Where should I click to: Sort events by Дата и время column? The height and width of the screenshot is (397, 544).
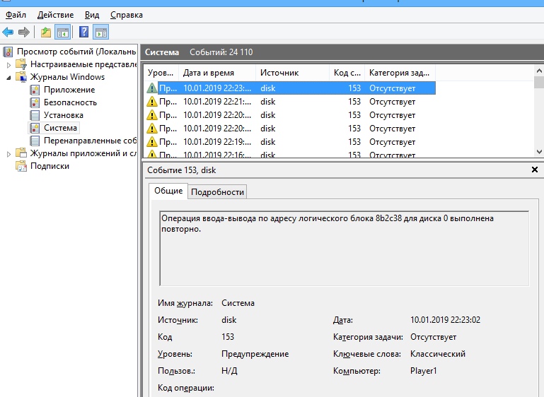pyautogui.click(x=218, y=73)
